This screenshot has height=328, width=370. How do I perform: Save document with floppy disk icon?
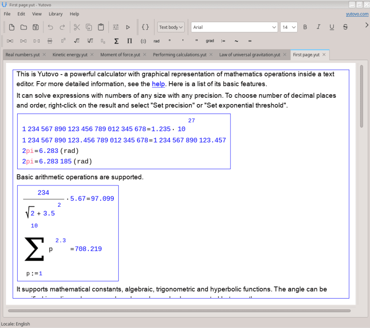point(36,27)
